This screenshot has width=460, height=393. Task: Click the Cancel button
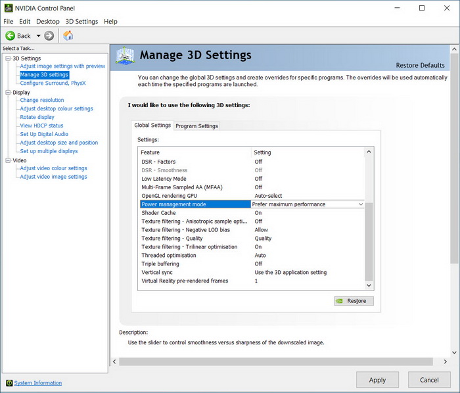pos(429,380)
